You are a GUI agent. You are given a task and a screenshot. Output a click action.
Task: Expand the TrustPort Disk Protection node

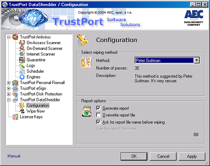click(9, 94)
